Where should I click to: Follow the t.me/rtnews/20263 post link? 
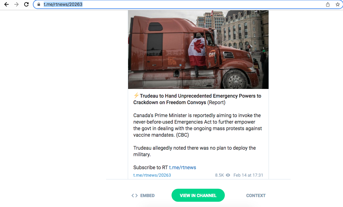coord(152,175)
